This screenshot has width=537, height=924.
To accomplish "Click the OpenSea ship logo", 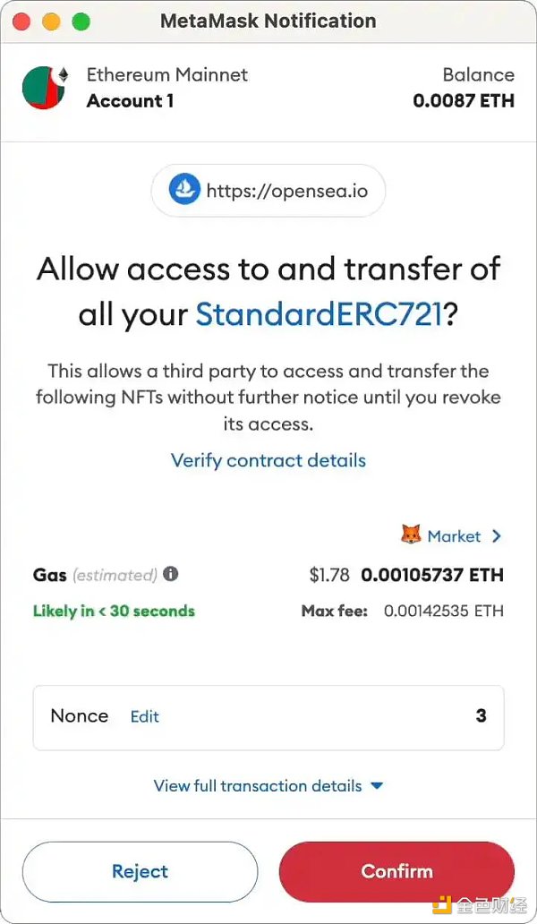I will pyautogui.click(x=184, y=190).
